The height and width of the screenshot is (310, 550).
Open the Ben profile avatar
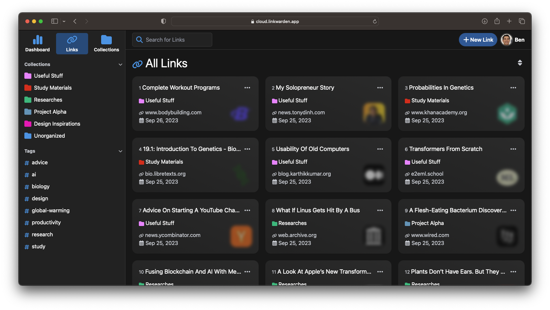[506, 40]
